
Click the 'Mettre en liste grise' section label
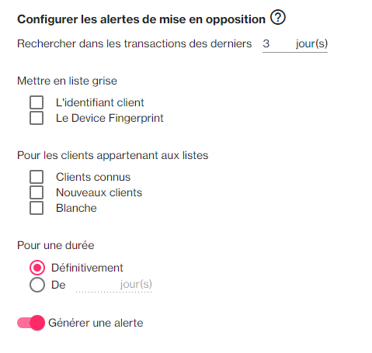67,81
